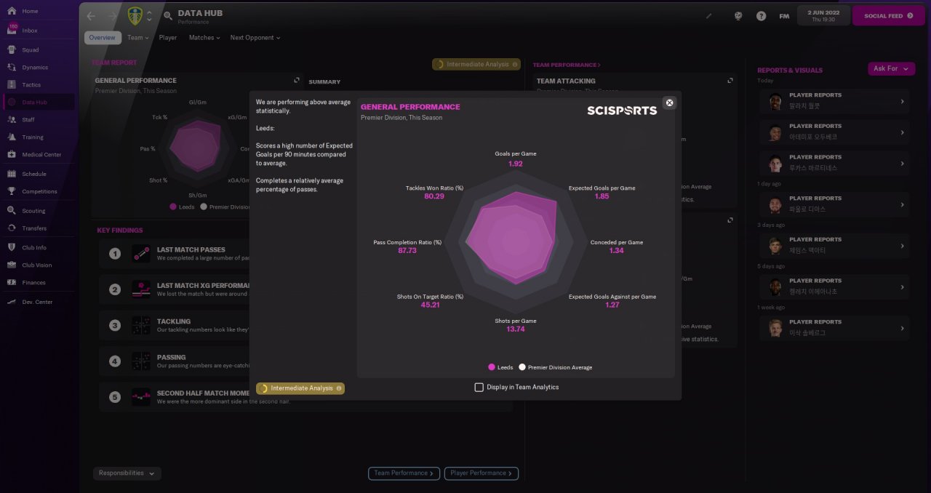Expand the Next Opponent dropdown
Viewport: 931px width, 493px height.
[x=255, y=38]
